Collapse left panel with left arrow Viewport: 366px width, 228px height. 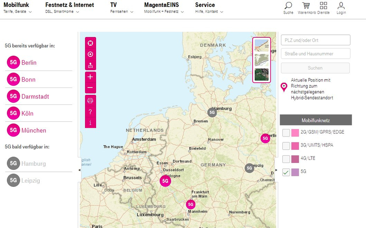click(79, 170)
